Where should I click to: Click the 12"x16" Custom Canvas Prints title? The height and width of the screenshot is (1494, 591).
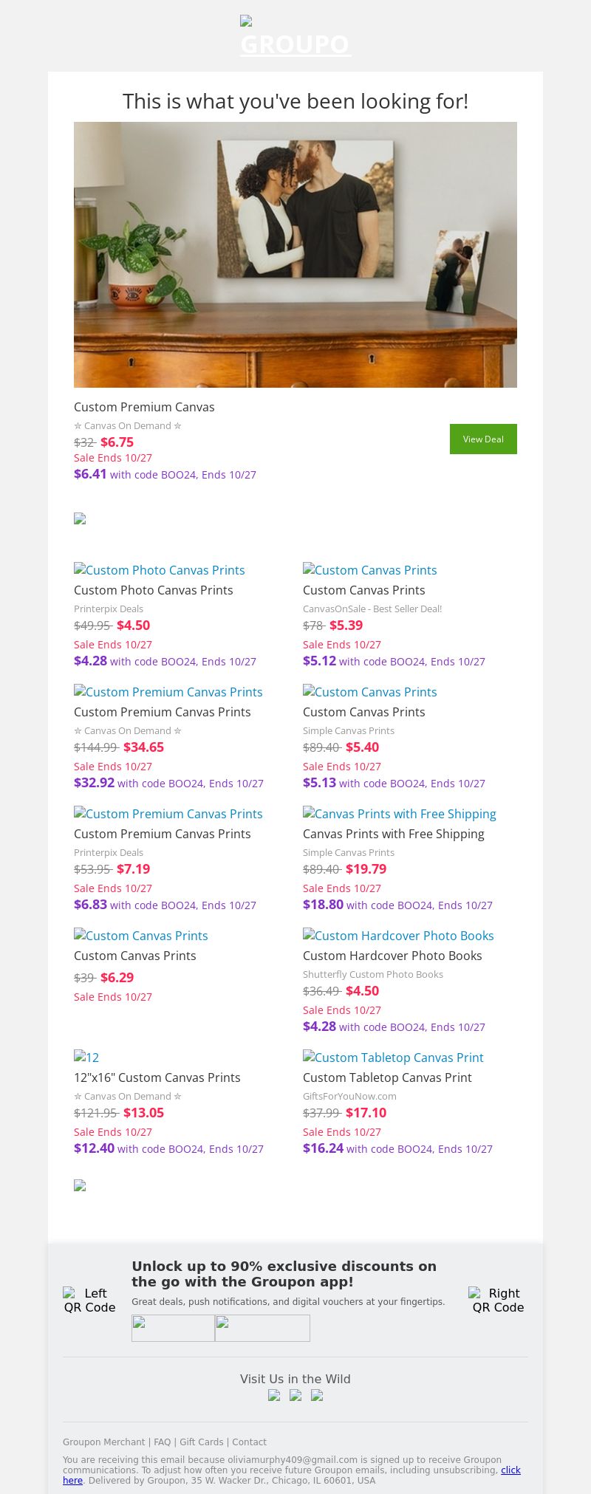point(157,1077)
